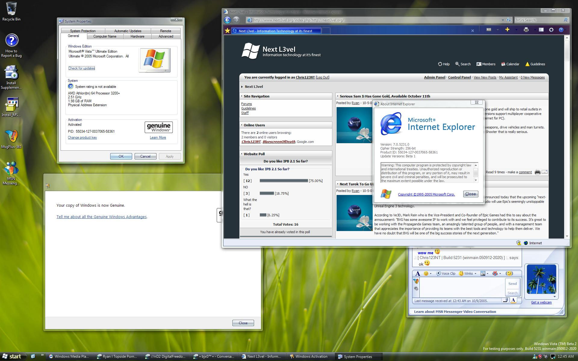This screenshot has height=361, width=578.
Task: Switch to the Computer Name tab
Action: tap(104, 36)
